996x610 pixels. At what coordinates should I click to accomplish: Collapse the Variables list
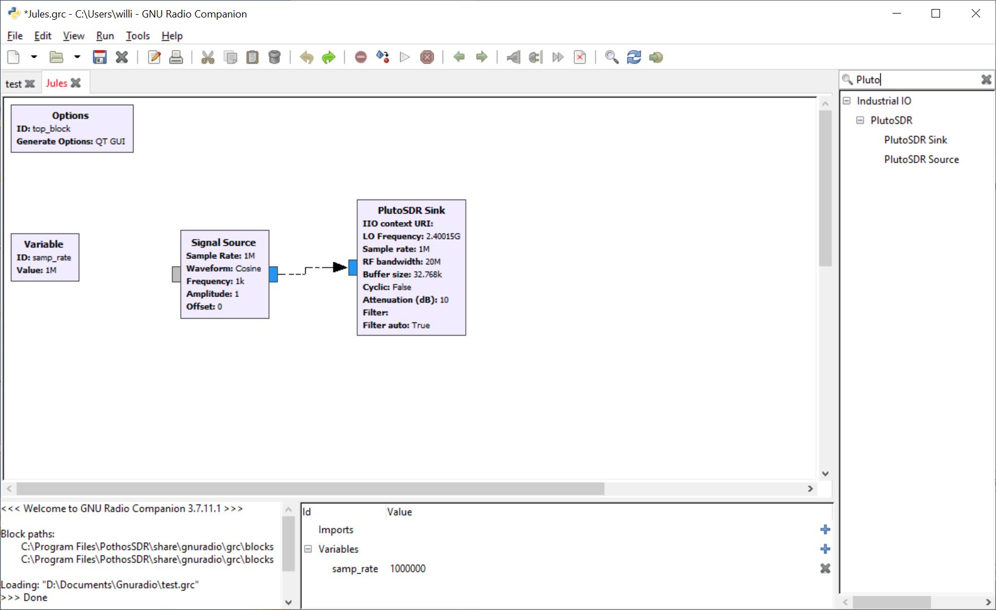[x=308, y=549]
